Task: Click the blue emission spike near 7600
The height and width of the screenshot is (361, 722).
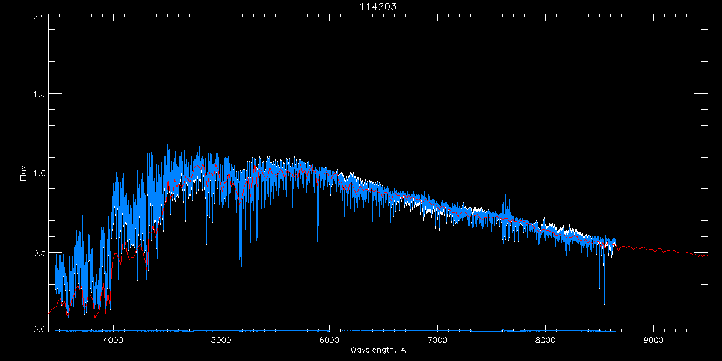Action: [507, 202]
